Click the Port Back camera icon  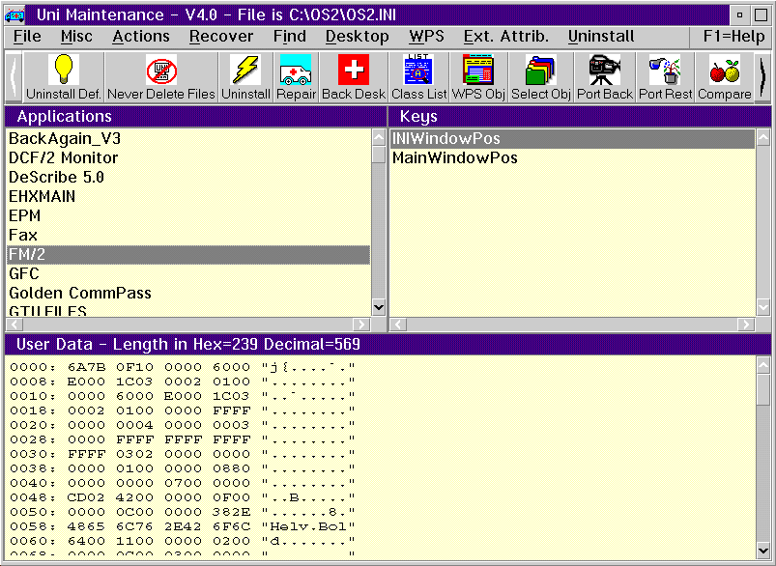(604, 76)
